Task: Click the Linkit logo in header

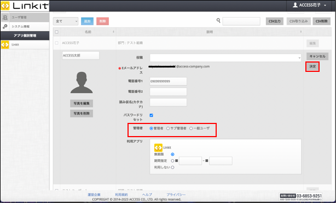Action: coord(25,5)
